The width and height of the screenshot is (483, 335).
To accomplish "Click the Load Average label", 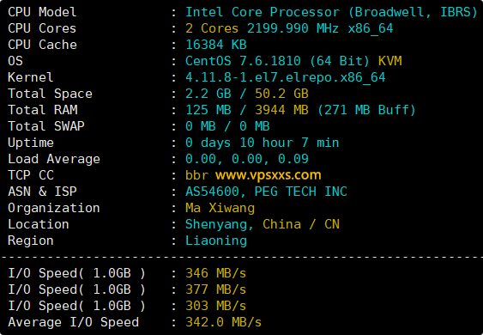I will click(54, 159).
